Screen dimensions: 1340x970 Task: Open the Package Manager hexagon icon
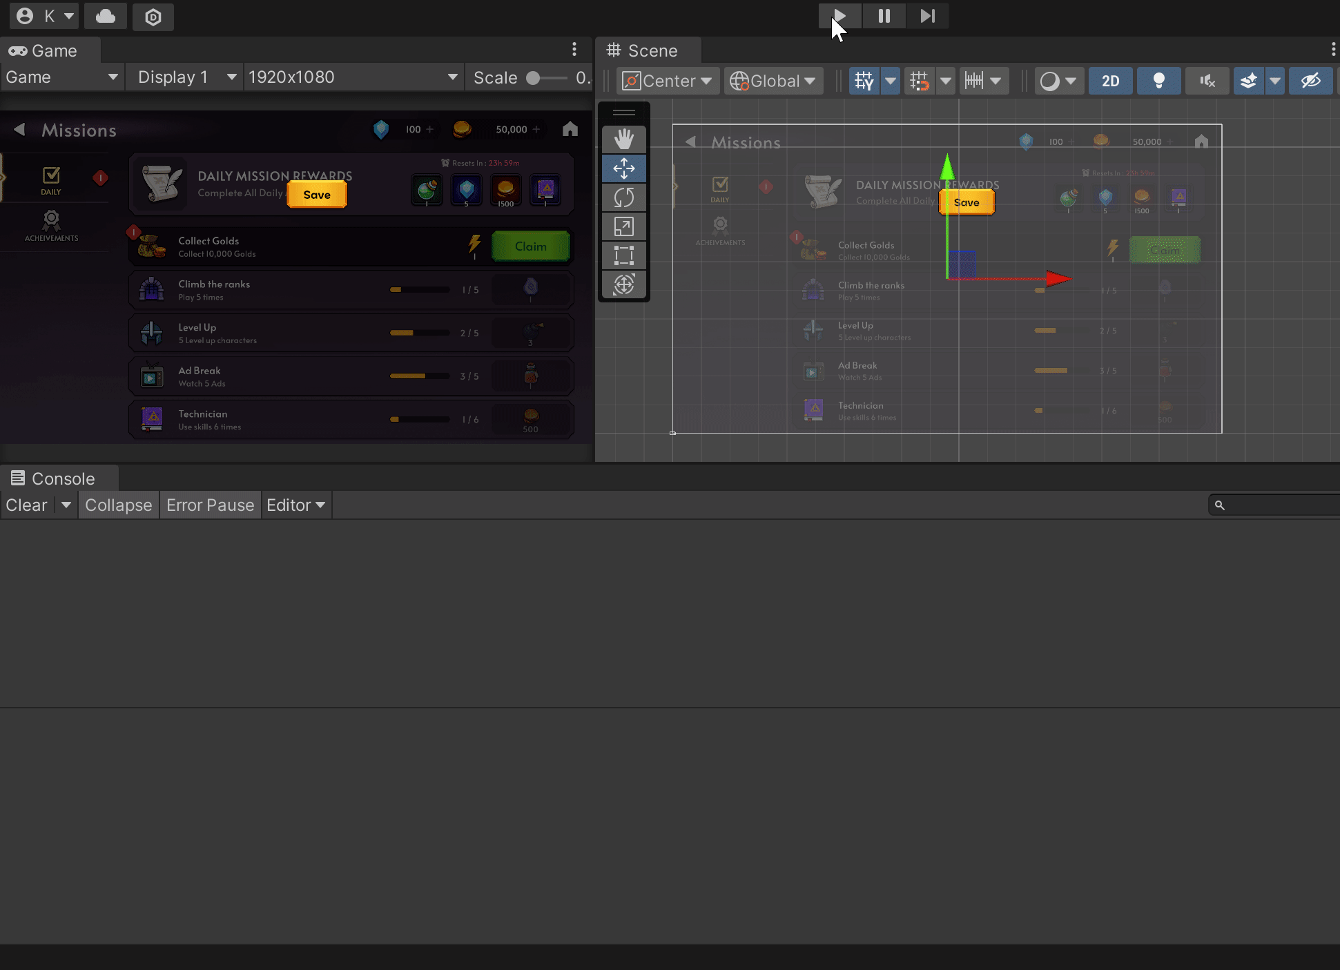point(153,17)
